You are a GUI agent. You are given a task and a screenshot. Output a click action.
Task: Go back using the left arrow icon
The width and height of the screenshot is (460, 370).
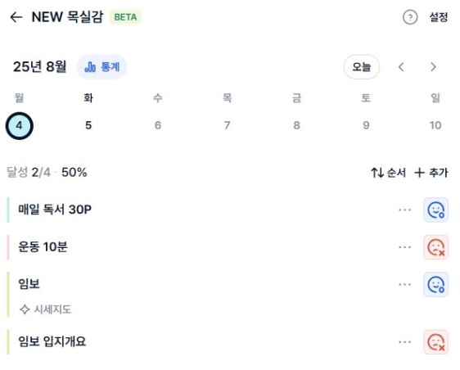tap(16, 17)
